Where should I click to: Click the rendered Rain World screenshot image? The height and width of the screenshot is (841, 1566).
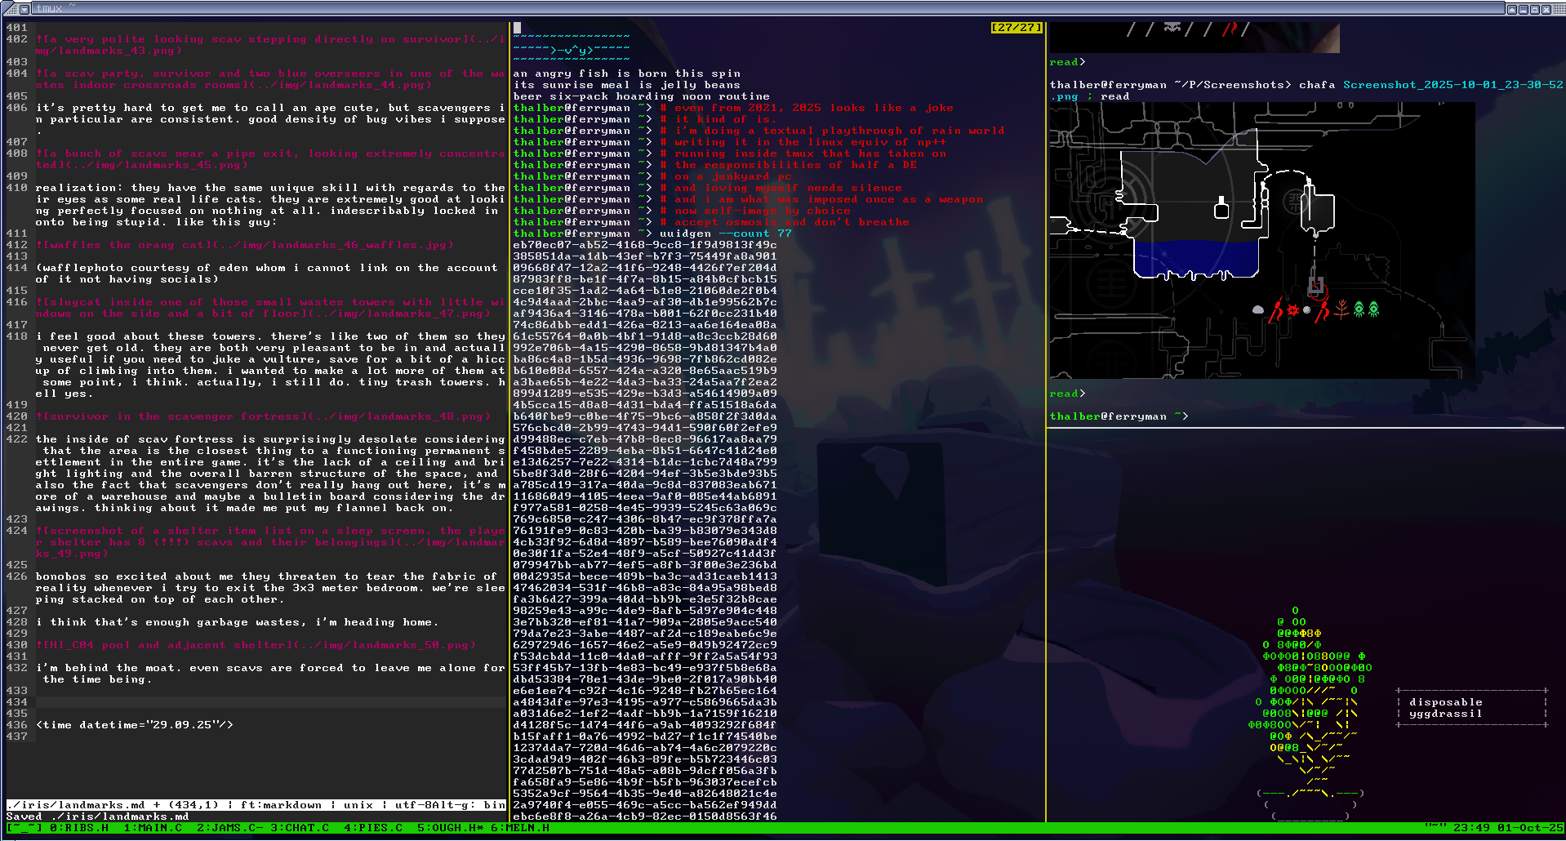coord(1261,241)
